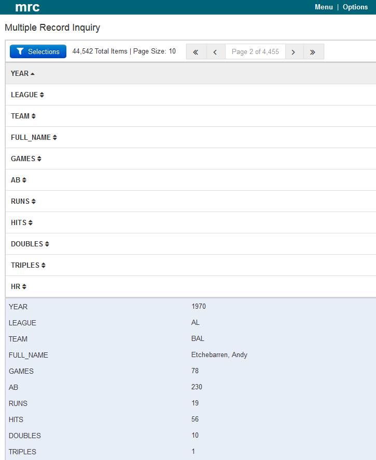Sort by the FULL_NAME column header

click(34, 137)
